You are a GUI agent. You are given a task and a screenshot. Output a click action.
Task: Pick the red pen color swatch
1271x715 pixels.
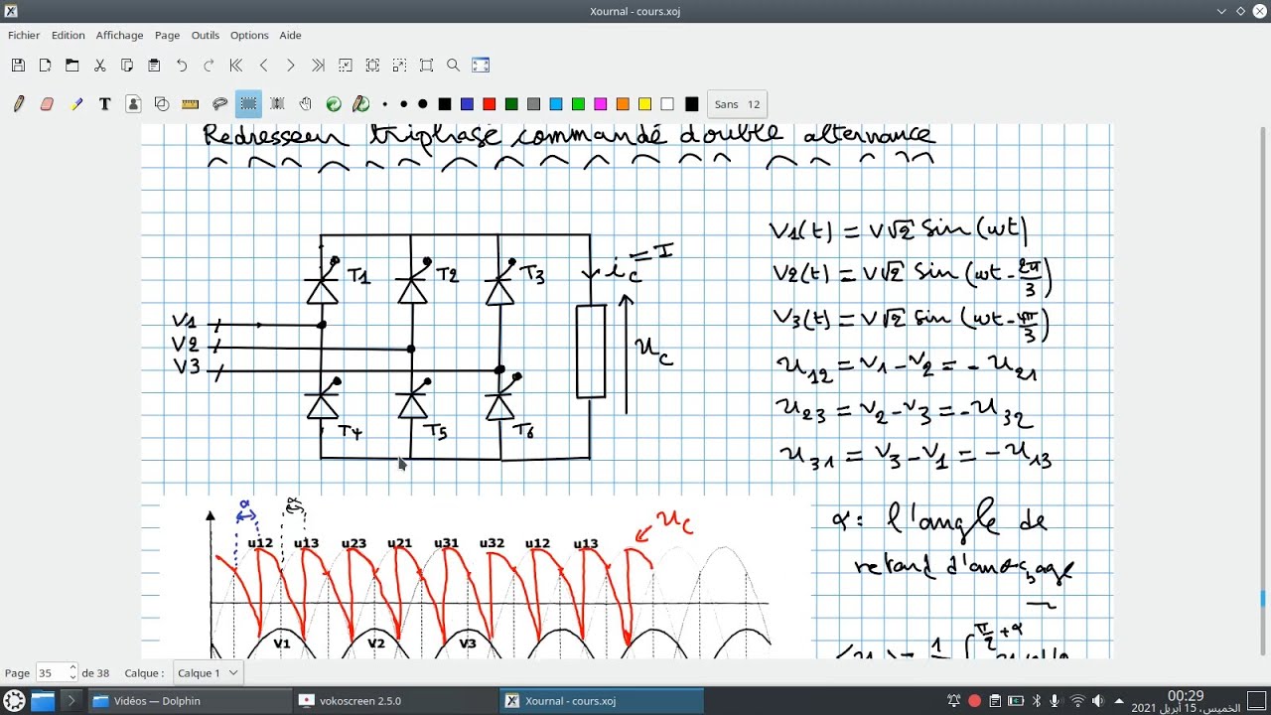(x=489, y=104)
